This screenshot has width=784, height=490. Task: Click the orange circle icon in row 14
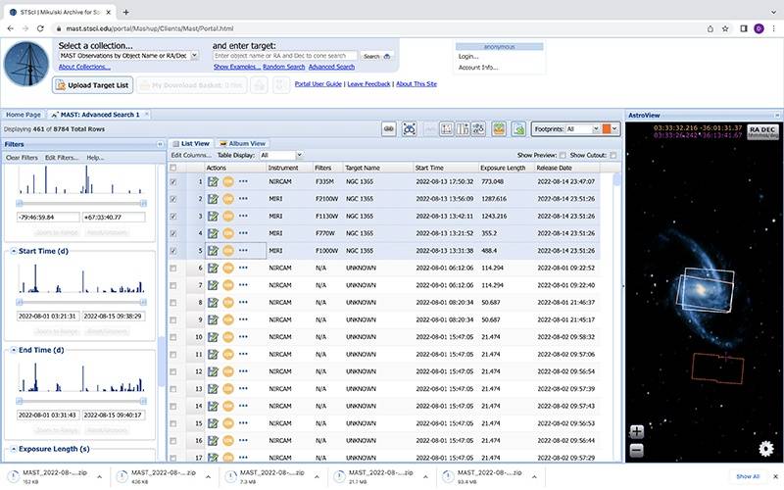228,406
